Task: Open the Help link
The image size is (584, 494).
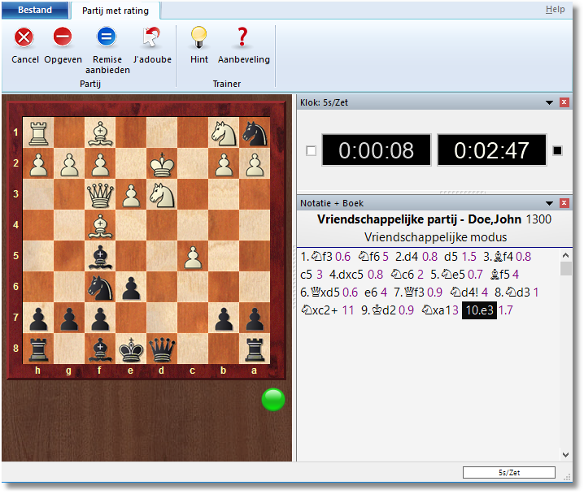Action: tap(555, 10)
